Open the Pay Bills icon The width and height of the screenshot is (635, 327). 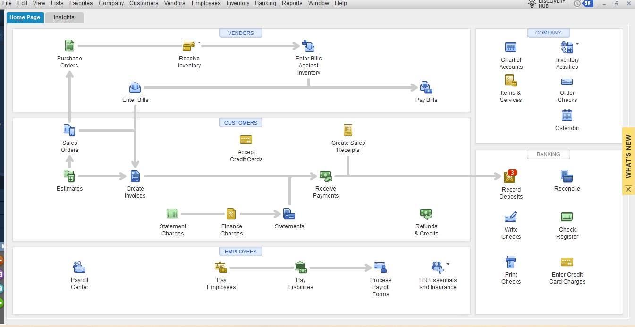coord(426,88)
